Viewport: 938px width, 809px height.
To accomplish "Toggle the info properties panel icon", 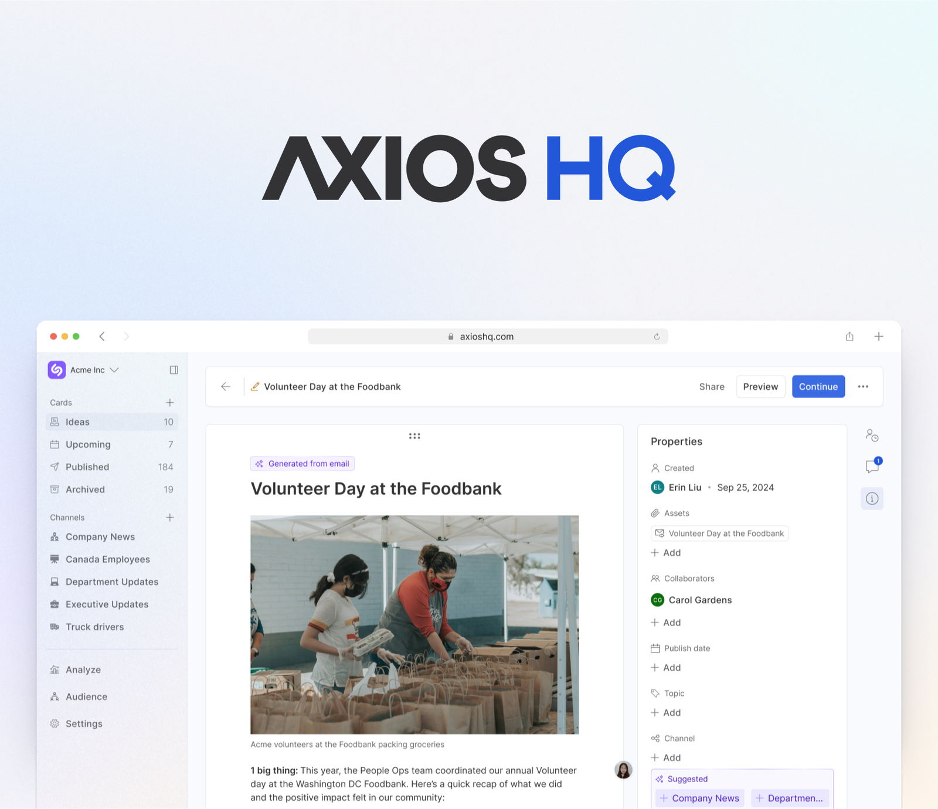I will (872, 499).
